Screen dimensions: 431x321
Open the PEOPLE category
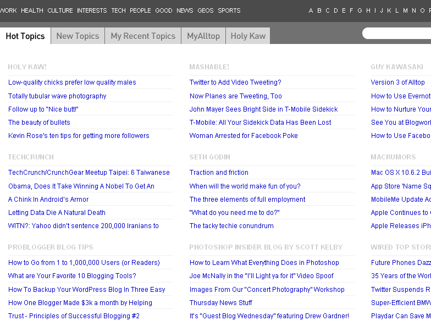point(140,10)
